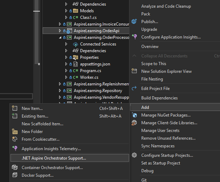Choose Set as Startup Project
Screen dimensions: 220x182
point(161,163)
